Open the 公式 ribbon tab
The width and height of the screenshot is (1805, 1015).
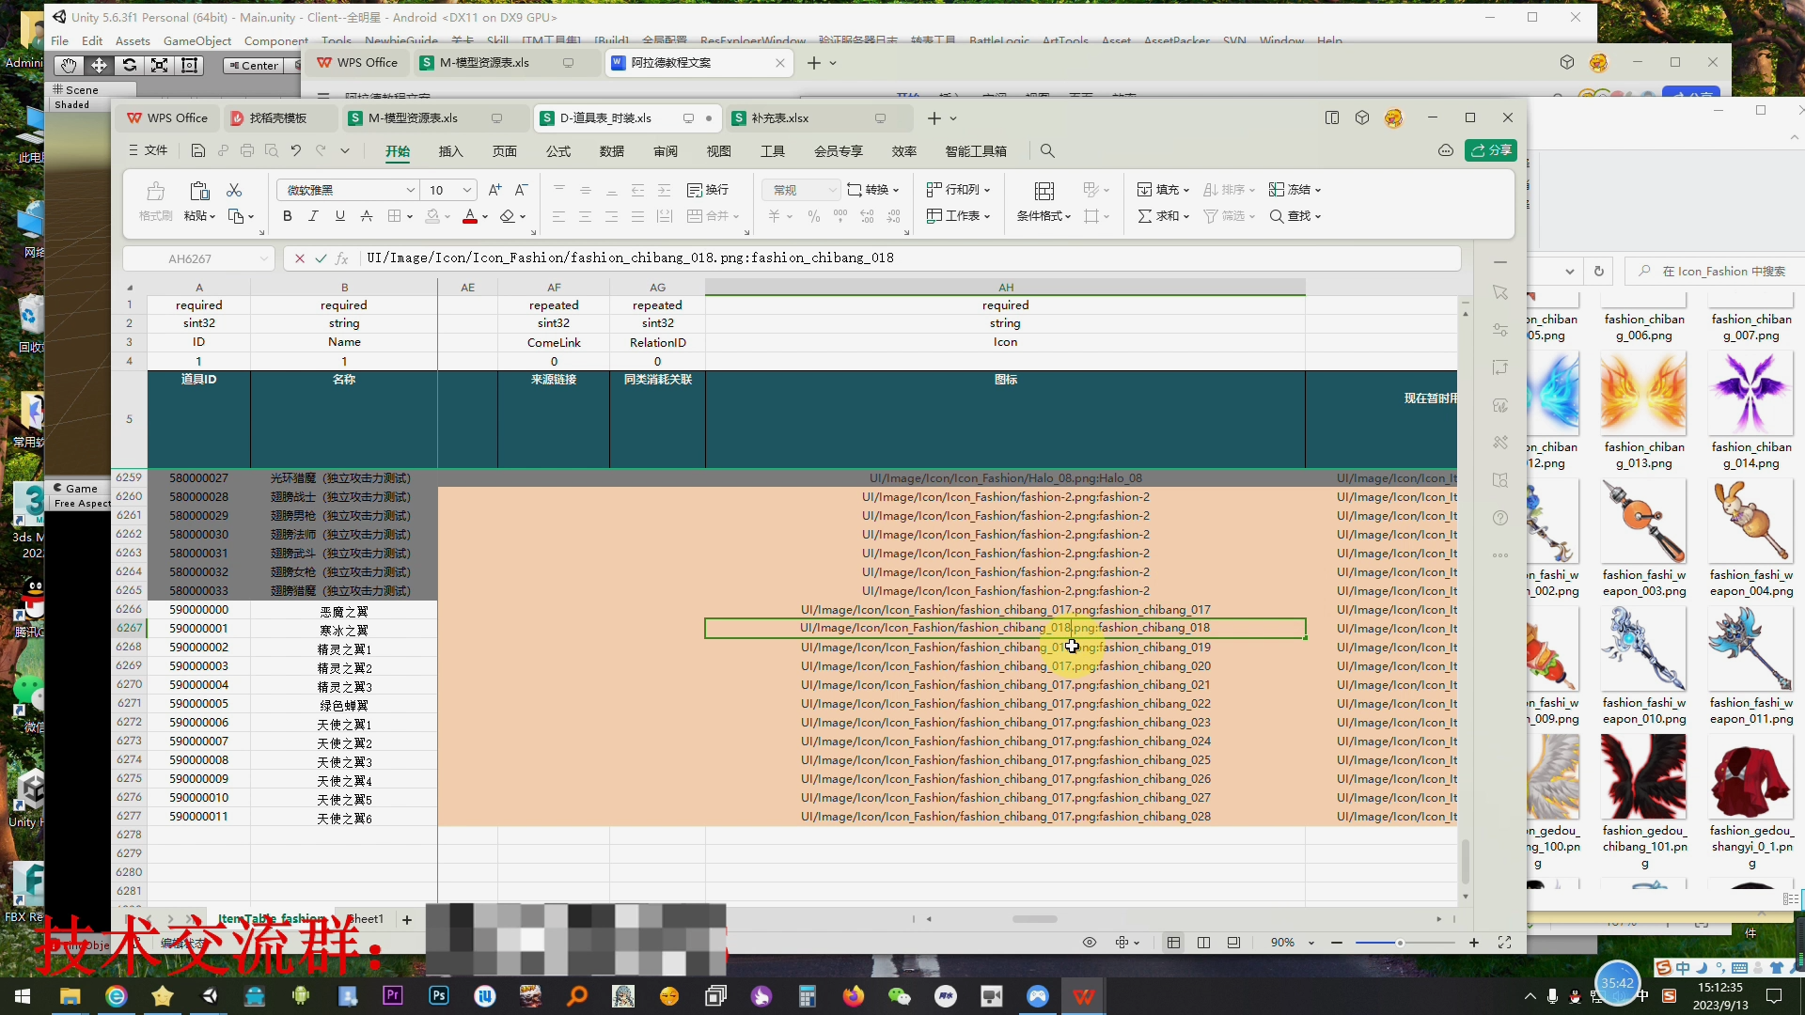click(x=558, y=151)
